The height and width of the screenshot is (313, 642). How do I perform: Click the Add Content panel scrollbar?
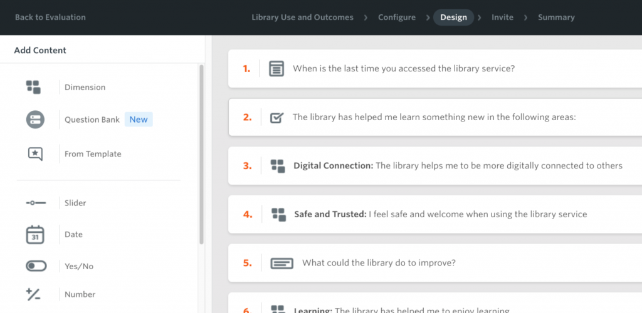click(x=201, y=155)
